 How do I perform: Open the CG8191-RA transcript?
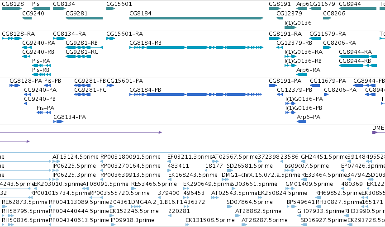tap(275, 38)
